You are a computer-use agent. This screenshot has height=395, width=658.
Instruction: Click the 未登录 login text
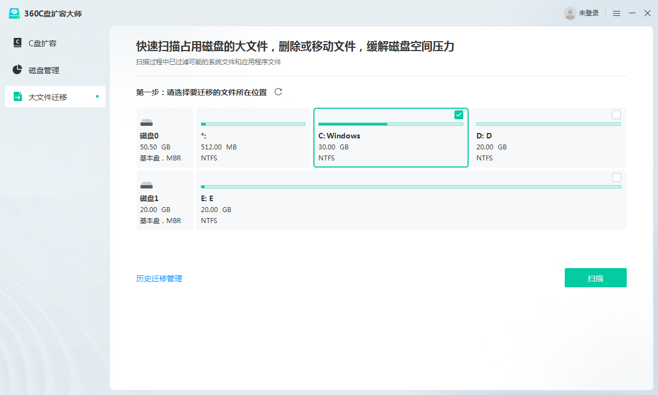pyautogui.click(x=589, y=13)
